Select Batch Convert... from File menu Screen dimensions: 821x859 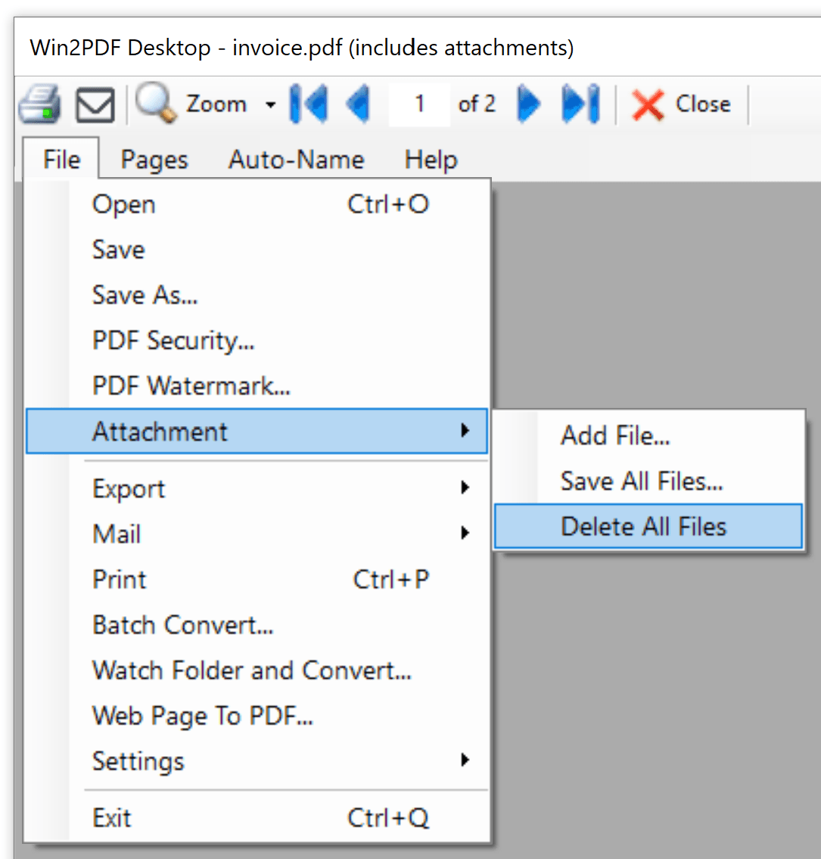tap(183, 624)
